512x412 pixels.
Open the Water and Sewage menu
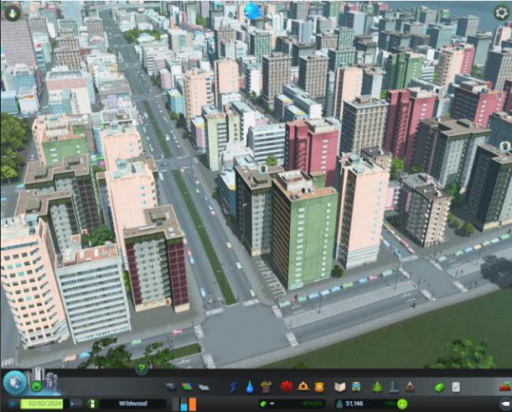[x=250, y=388]
